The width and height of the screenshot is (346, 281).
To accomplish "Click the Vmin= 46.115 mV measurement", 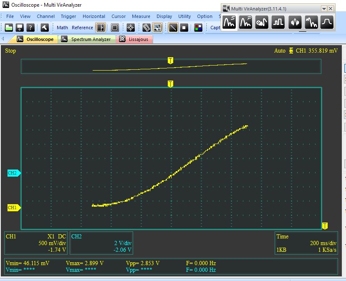I will point(28,263).
